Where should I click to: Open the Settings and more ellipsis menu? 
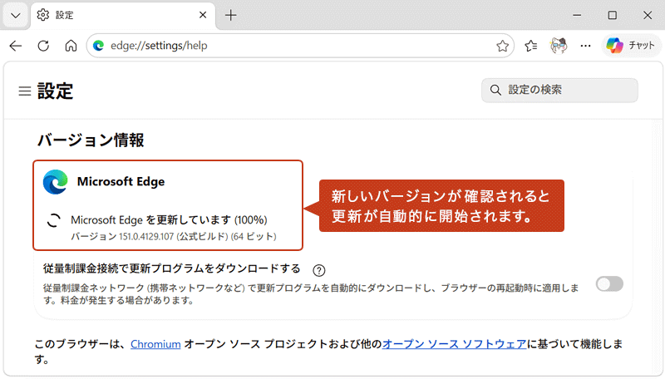tap(586, 46)
